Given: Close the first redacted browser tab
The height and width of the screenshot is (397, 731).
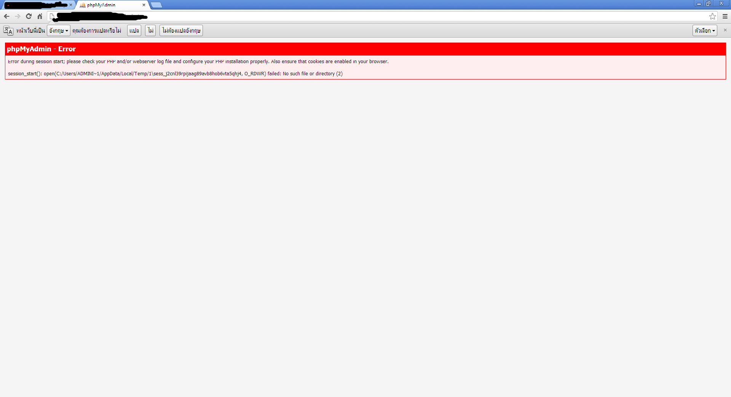Looking at the screenshot, I should tap(71, 5).
